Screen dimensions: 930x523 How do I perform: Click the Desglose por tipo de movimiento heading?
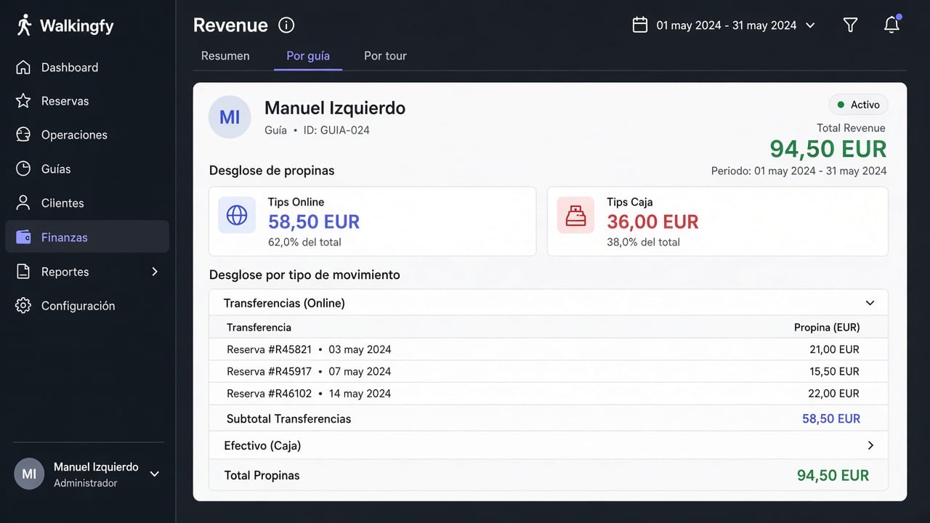point(304,275)
